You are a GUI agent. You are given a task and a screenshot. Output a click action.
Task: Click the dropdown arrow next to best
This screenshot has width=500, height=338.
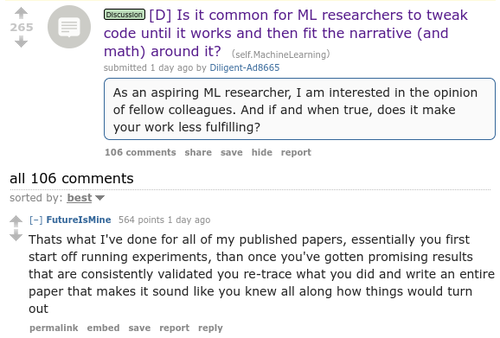click(x=99, y=198)
